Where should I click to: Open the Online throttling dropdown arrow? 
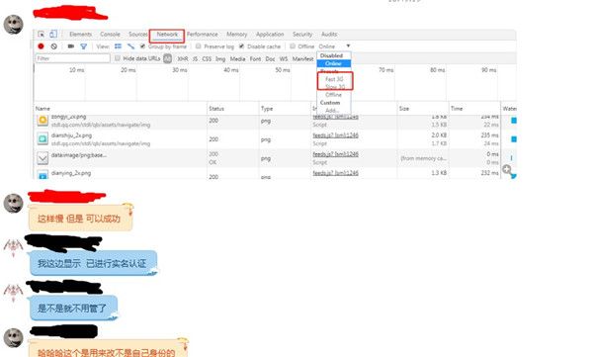click(x=348, y=46)
